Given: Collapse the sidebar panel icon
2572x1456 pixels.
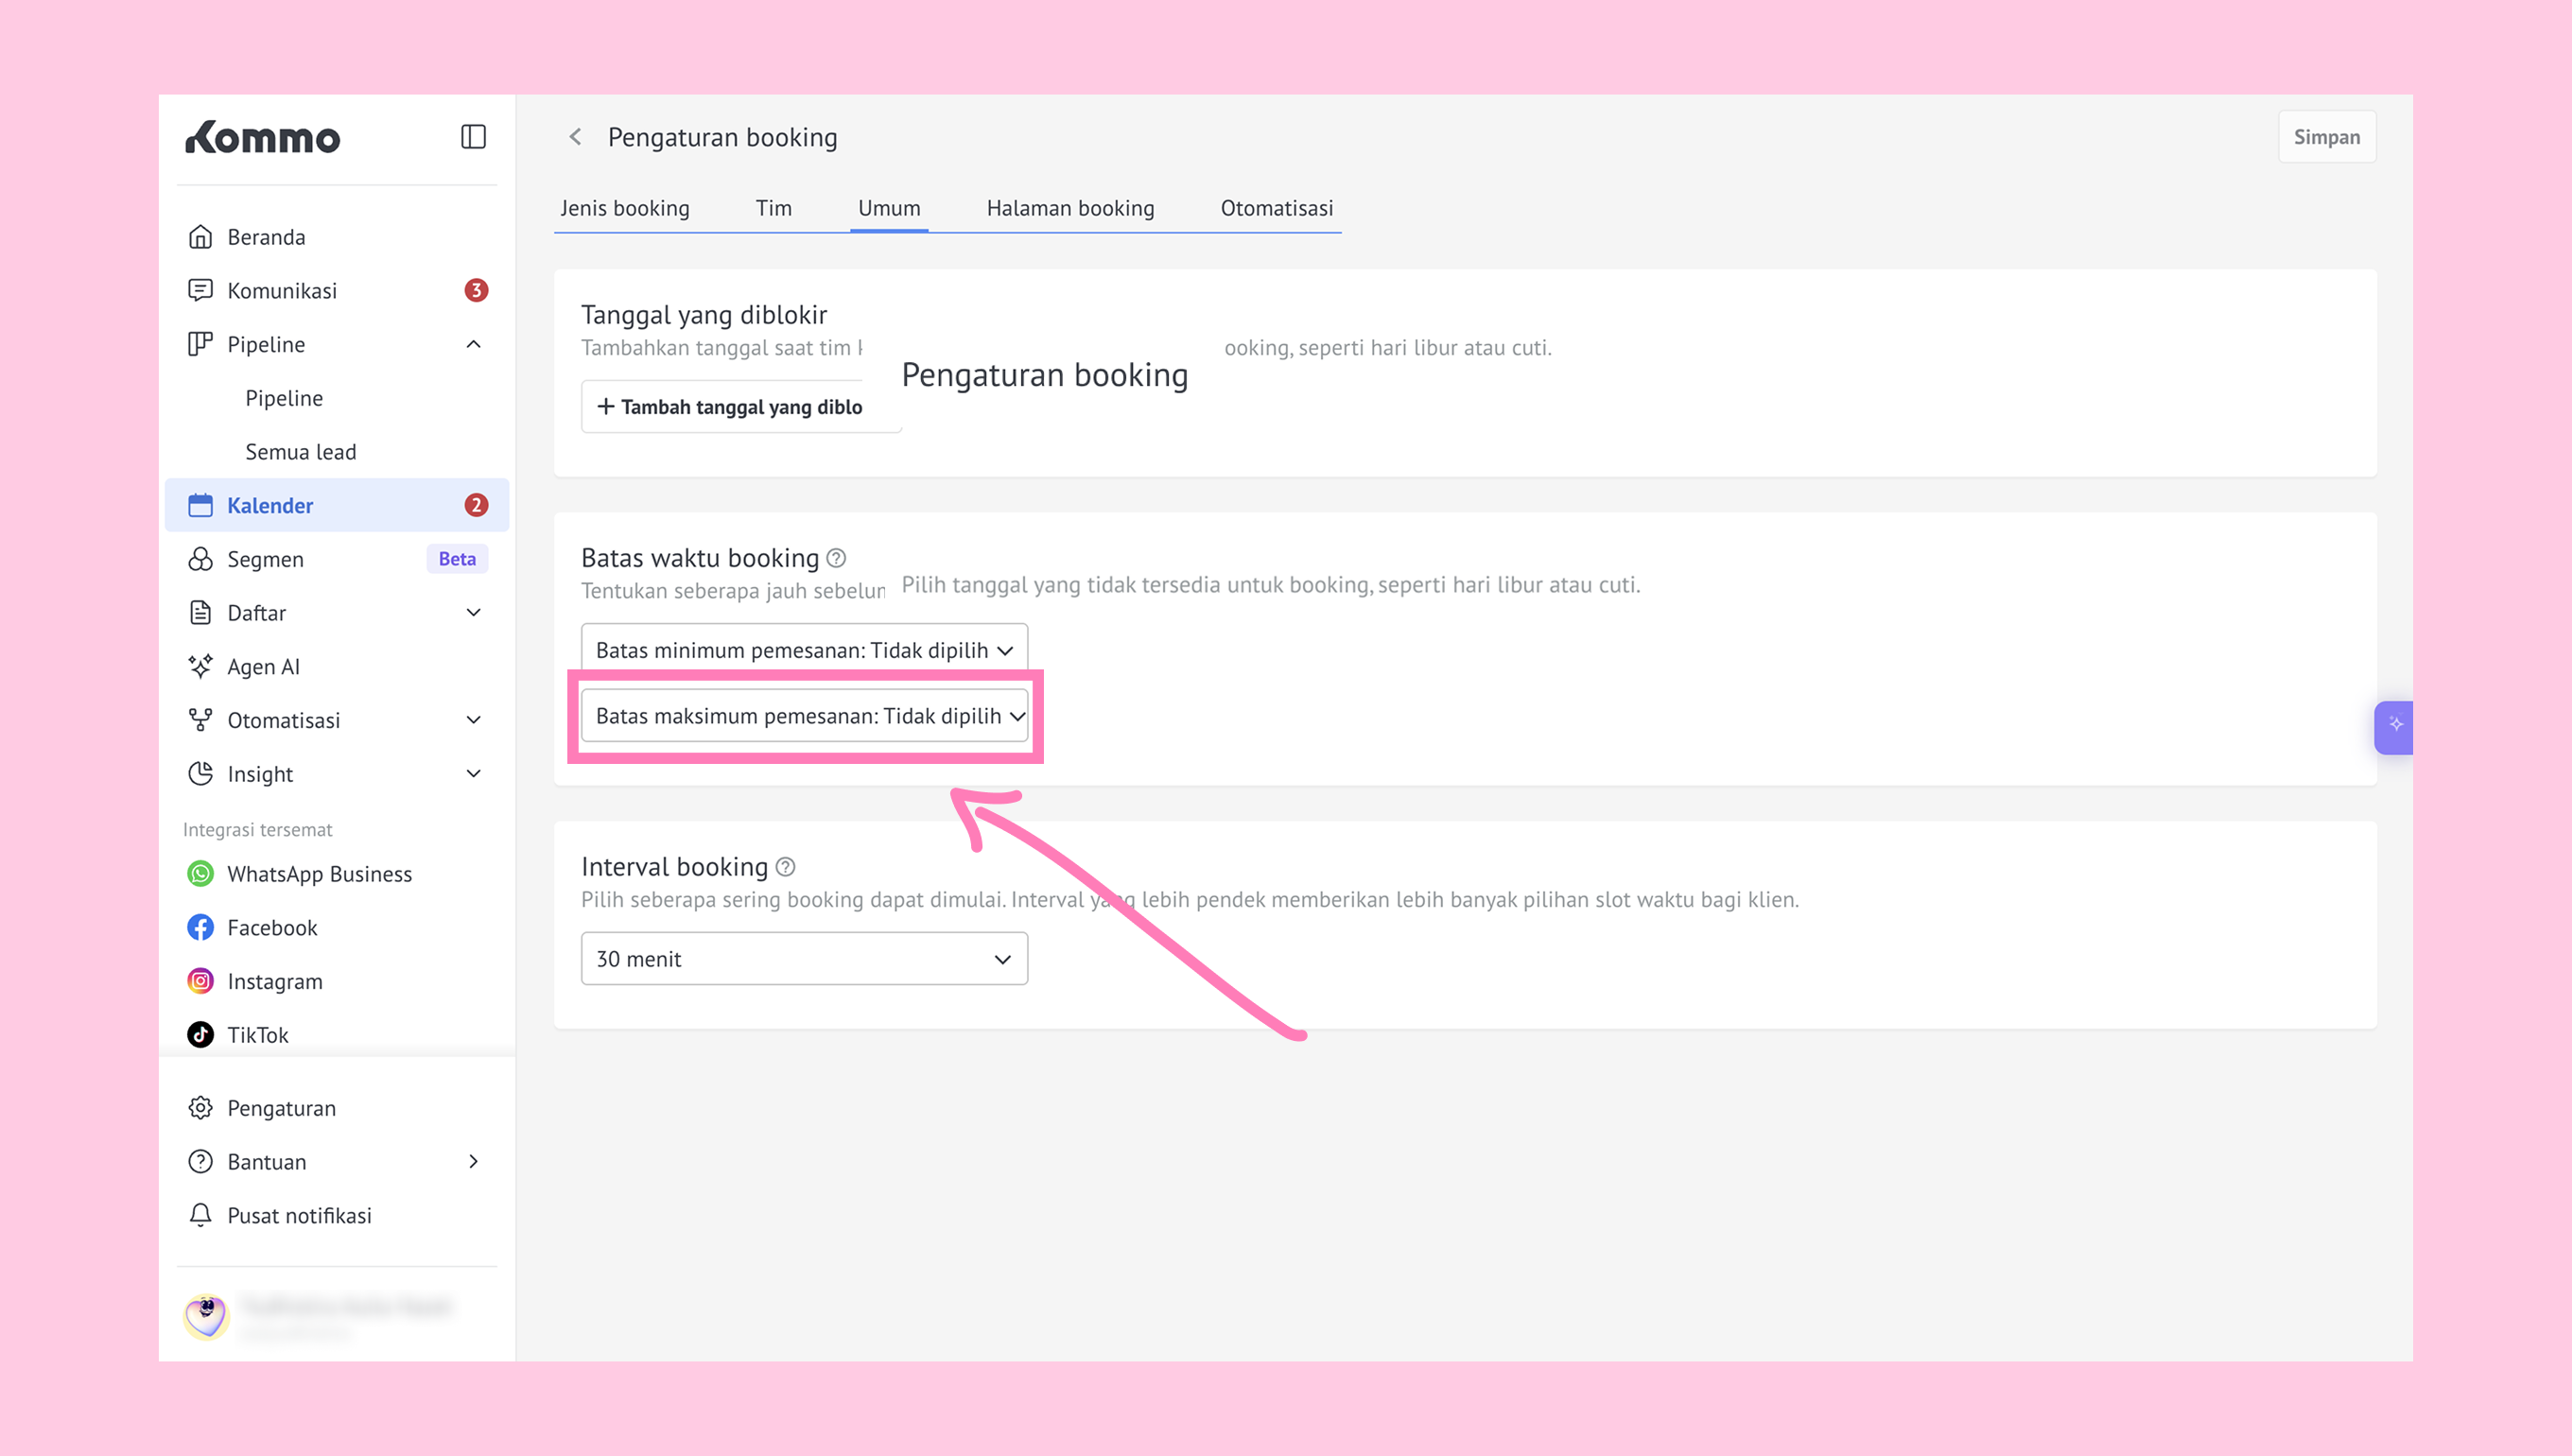Looking at the screenshot, I should (x=473, y=137).
